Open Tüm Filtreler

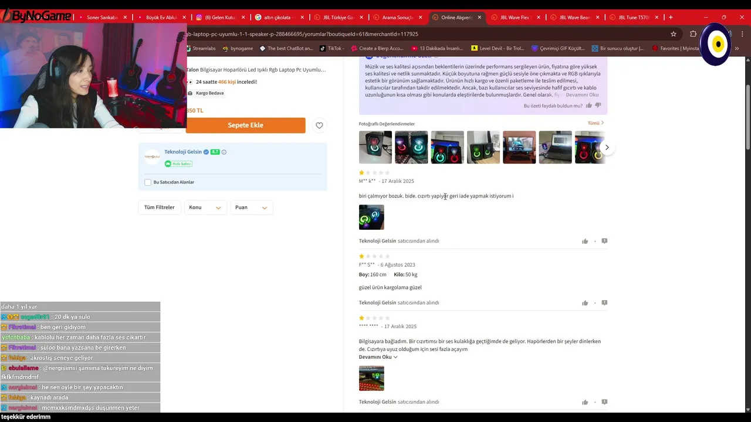click(160, 207)
